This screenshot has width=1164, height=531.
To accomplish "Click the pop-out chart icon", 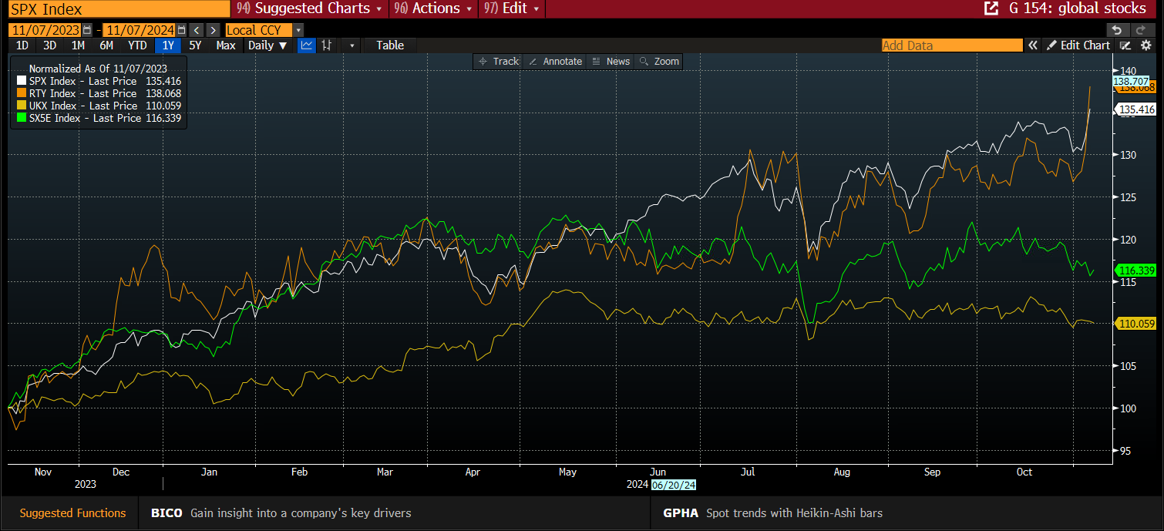I will [991, 8].
